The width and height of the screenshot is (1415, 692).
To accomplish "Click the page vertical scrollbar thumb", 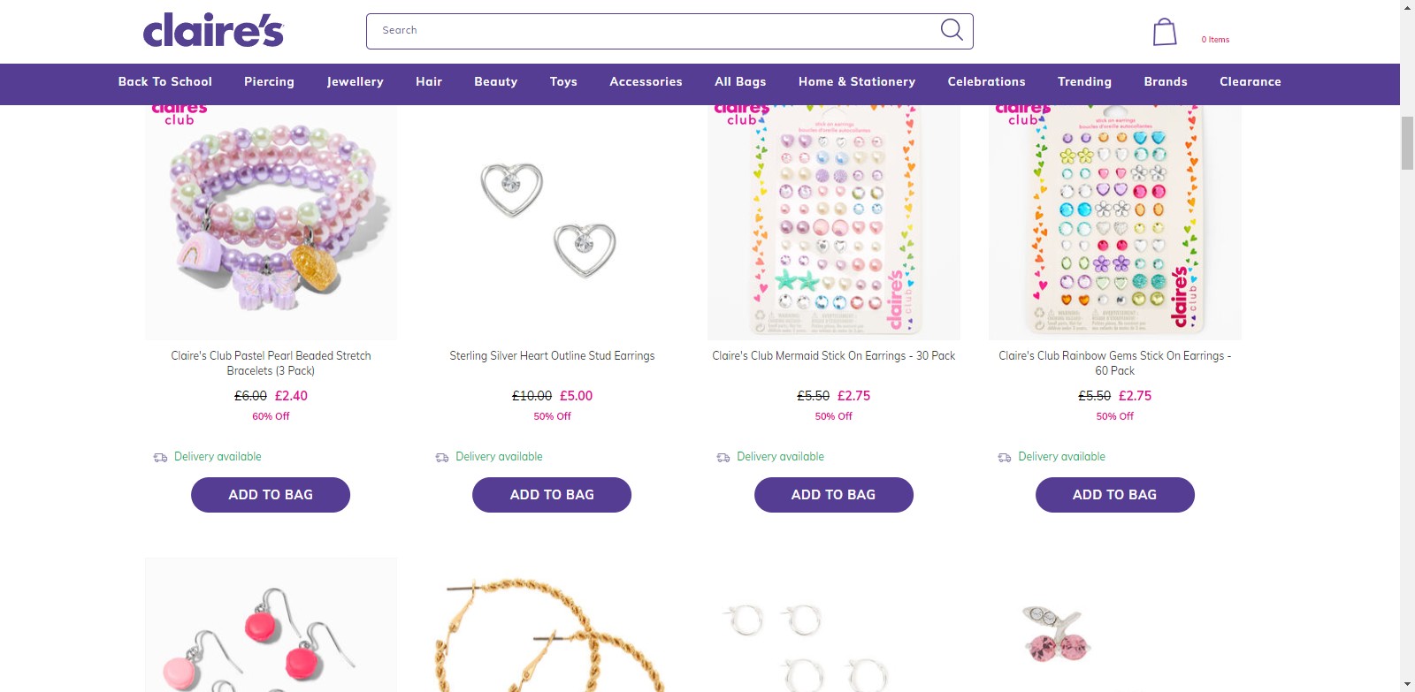I will [1407, 141].
